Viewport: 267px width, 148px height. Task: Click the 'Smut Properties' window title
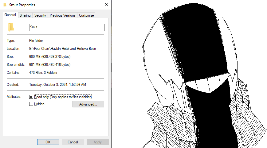pyautogui.click(x=22, y=5)
